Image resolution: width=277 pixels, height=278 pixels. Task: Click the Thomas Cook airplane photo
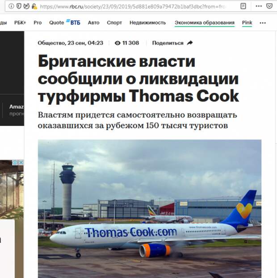coord(150,209)
